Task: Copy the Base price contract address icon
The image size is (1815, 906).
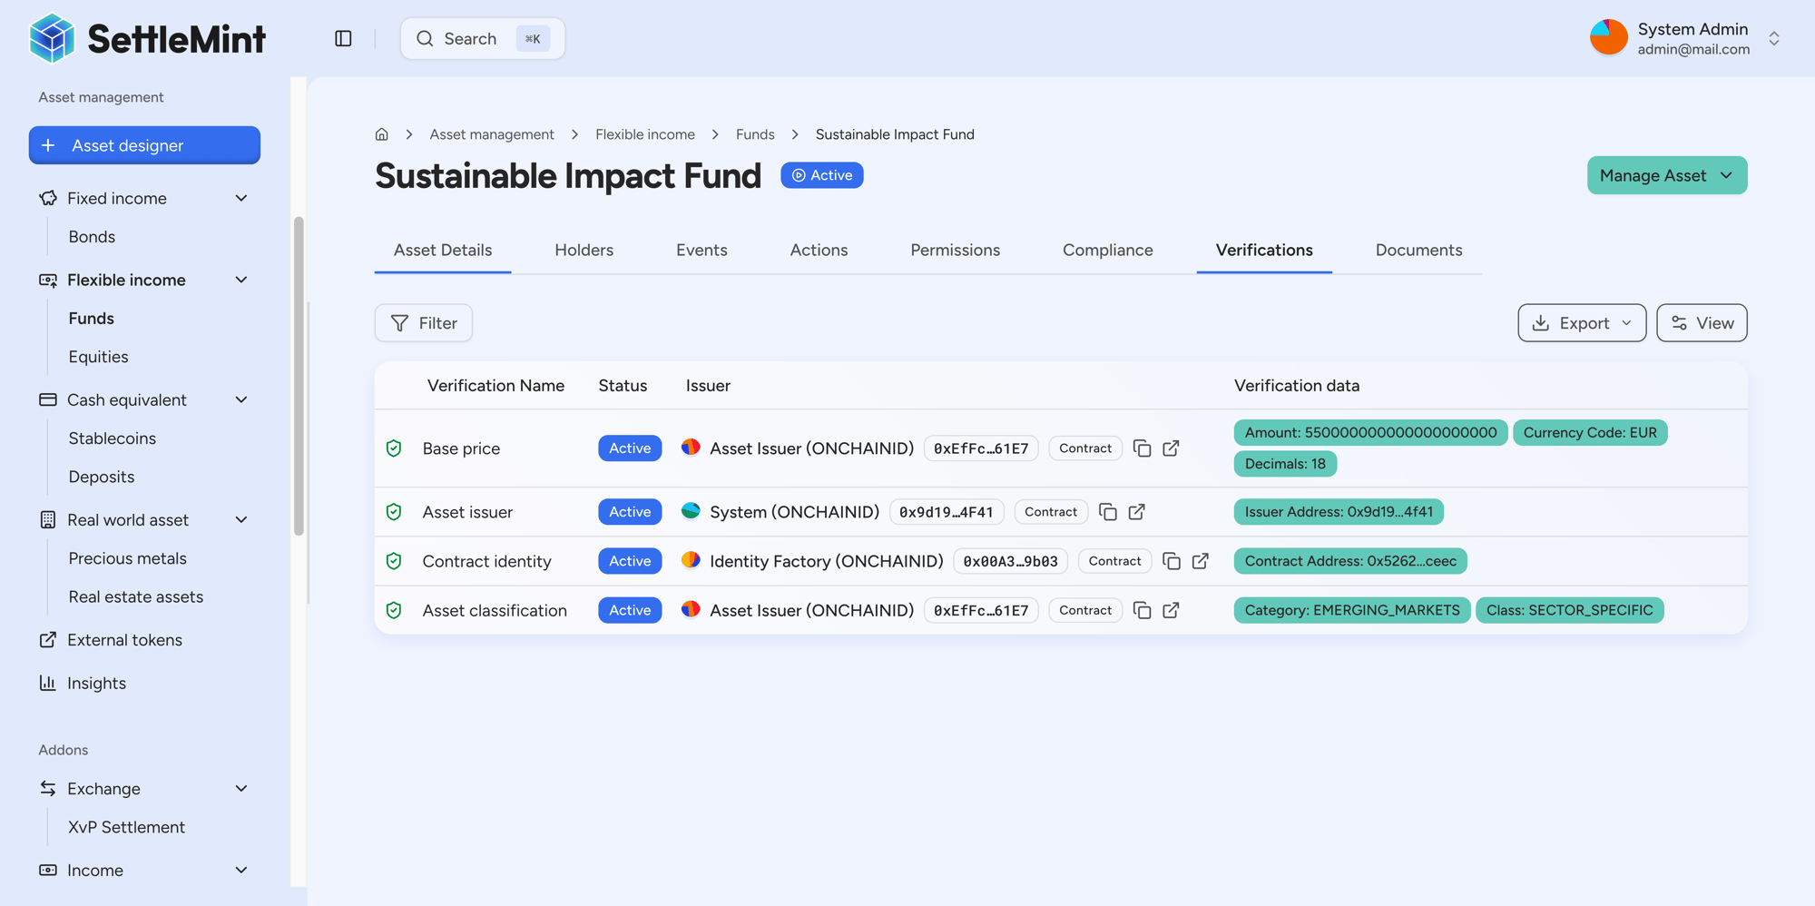Action: pos(1143,448)
